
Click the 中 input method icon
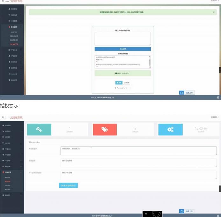pyautogui.click(x=146, y=214)
